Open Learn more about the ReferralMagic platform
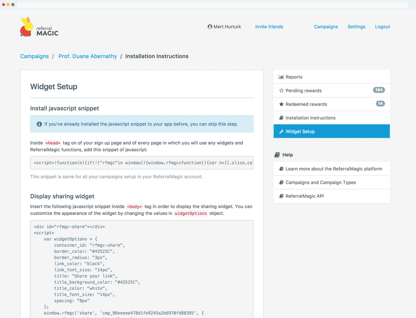The height and width of the screenshot is (318, 416). tap(334, 169)
